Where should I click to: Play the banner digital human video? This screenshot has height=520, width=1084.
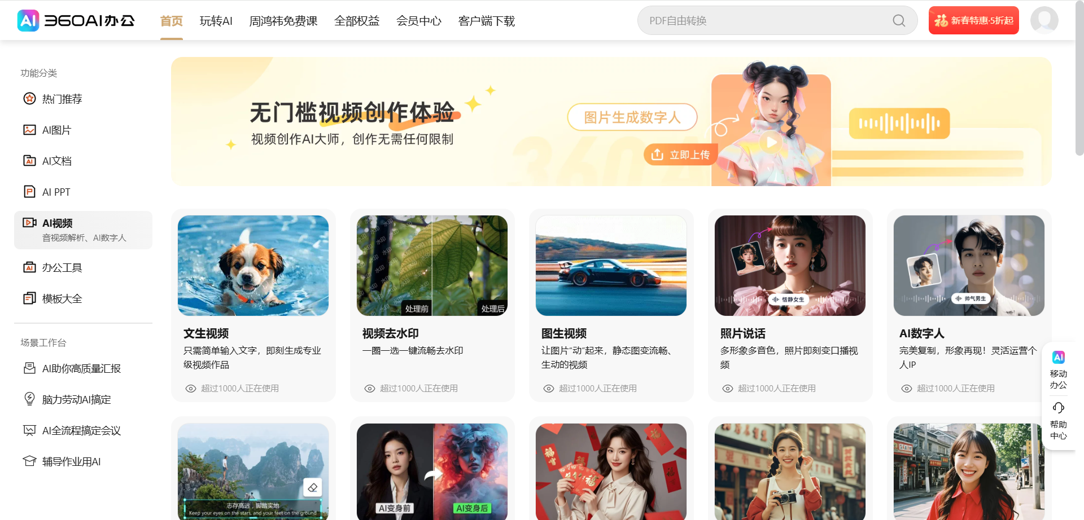[x=771, y=143]
